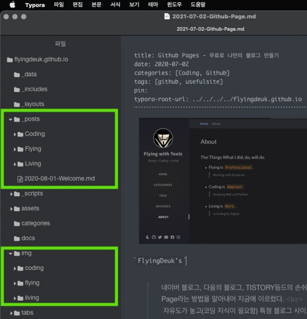The height and width of the screenshot is (319, 307).
Task: Expand the Coding folder under _posts
Action: click(x=15, y=134)
